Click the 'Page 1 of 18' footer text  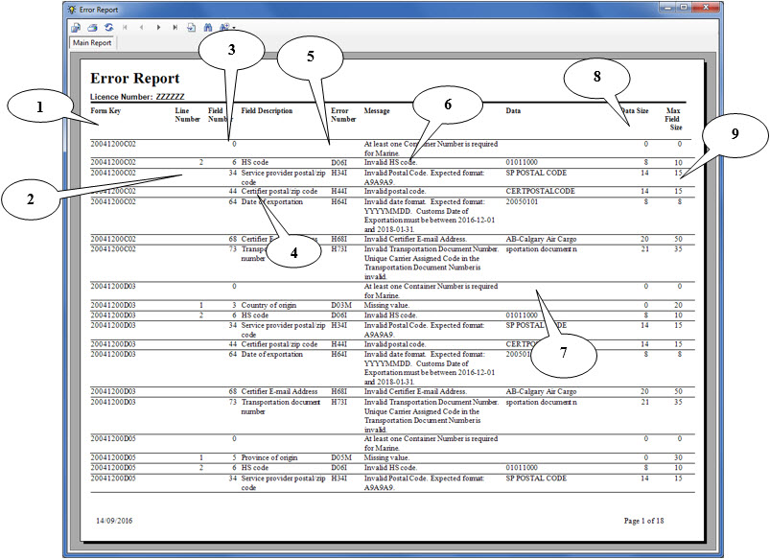point(643,521)
